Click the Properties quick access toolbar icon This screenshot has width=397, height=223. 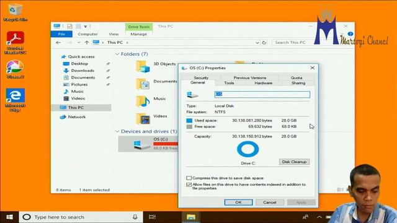[69, 26]
